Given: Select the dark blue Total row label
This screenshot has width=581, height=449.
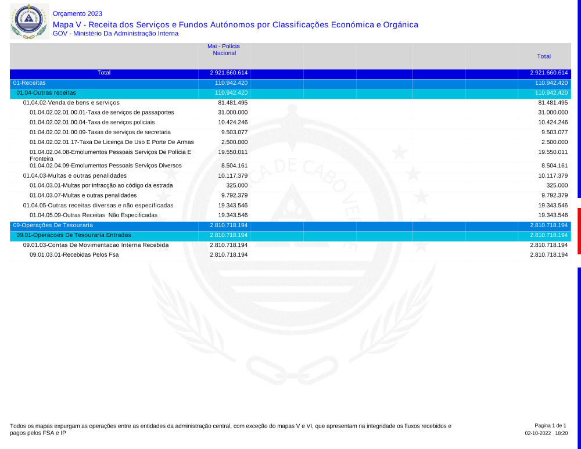Looking at the screenshot, I should tap(104, 73).
